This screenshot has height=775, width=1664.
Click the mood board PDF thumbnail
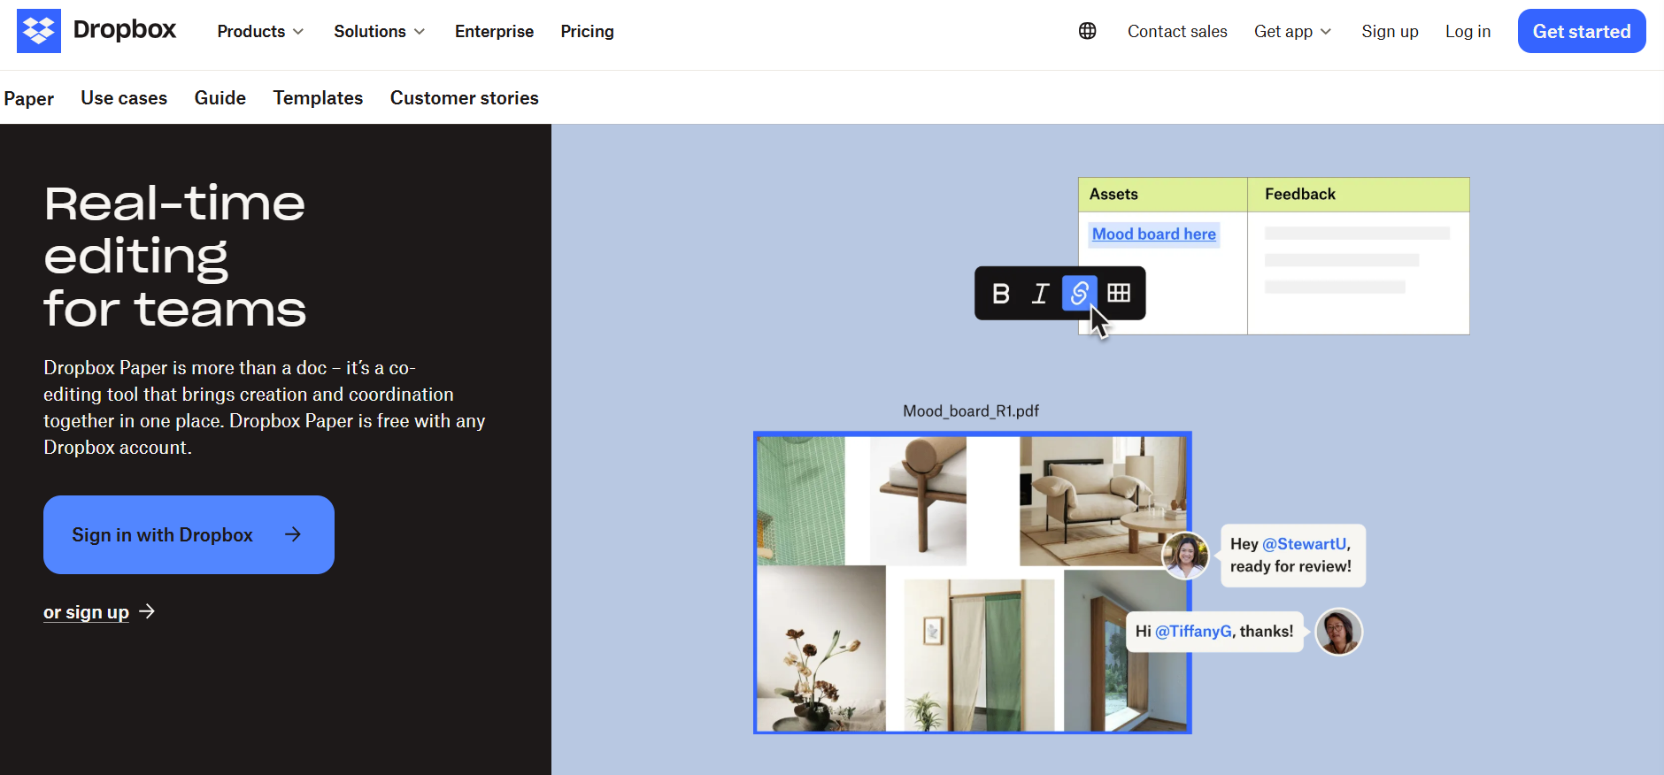pos(972,582)
